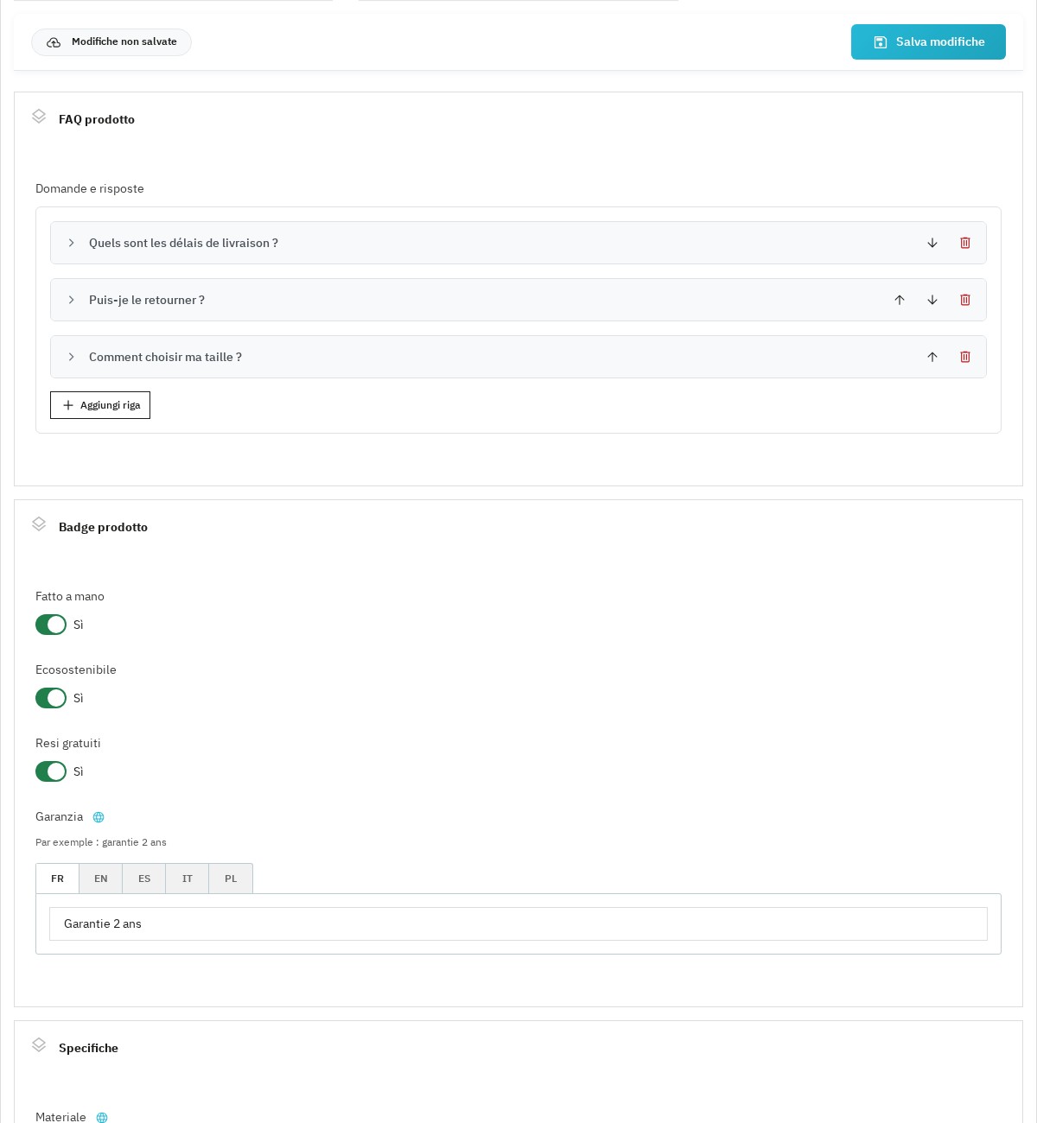Click the 'FAQ prodotto' section heading

(97, 119)
